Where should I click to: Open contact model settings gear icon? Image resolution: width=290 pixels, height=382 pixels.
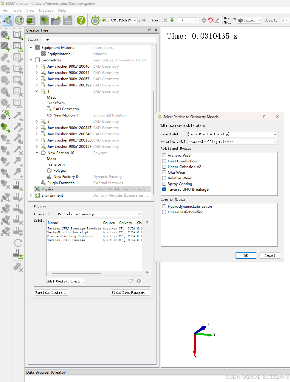tap(139, 281)
